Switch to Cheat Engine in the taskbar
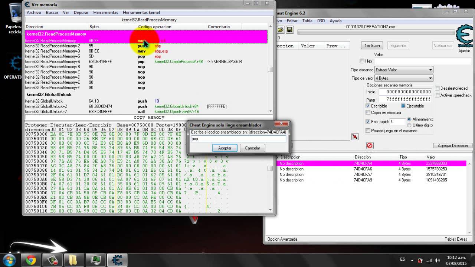Image resolution: width=475 pixels, height=267 pixels. pos(117,260)
